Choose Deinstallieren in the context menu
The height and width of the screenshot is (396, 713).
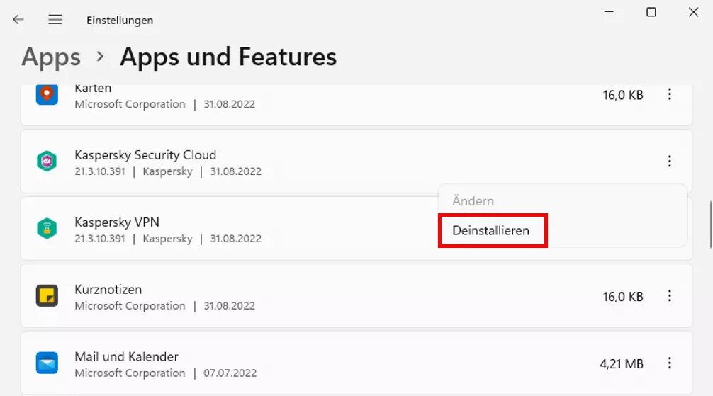[493, 230]
